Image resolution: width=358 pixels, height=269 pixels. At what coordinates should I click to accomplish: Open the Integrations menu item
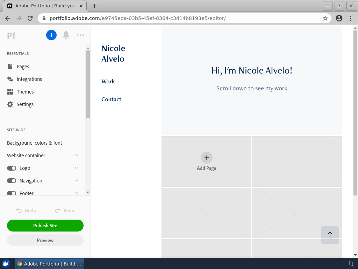[x=29, y=79]
